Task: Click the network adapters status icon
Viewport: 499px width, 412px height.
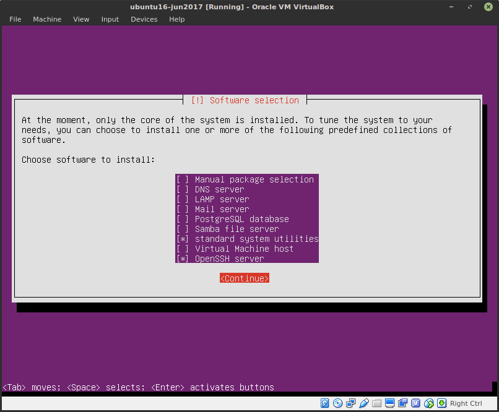Action: (x=350, y=403)
